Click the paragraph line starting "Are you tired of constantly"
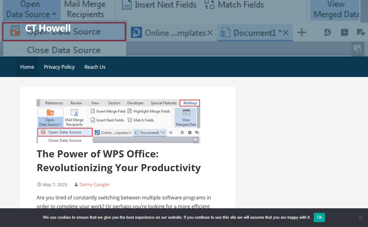 point(124,198)
